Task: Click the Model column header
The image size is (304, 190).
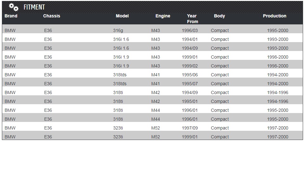Action: (122, 16)
